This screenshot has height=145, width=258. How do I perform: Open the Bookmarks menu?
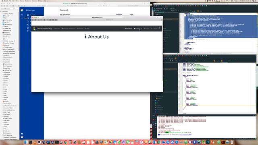pos(28,1)
